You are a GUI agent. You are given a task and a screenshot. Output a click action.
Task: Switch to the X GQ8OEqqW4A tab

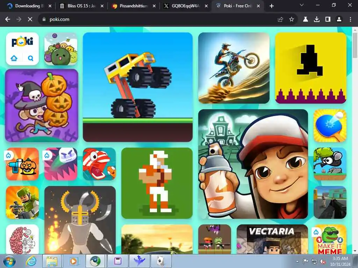186,6
